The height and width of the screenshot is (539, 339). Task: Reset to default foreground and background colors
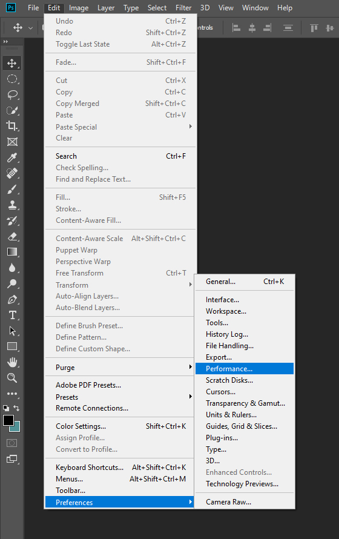point(6,408)
